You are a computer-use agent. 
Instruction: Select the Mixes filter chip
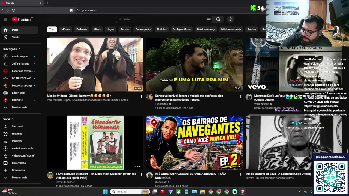click(x=97, y=29)
